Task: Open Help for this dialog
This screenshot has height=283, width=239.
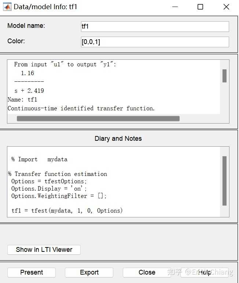Action: pos(204,272)
